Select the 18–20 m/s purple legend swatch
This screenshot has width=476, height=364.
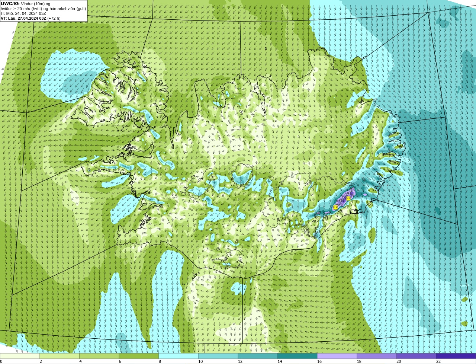[x=377, y=356]
